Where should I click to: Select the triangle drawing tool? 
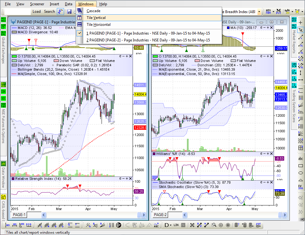click(x=301, y=180)
